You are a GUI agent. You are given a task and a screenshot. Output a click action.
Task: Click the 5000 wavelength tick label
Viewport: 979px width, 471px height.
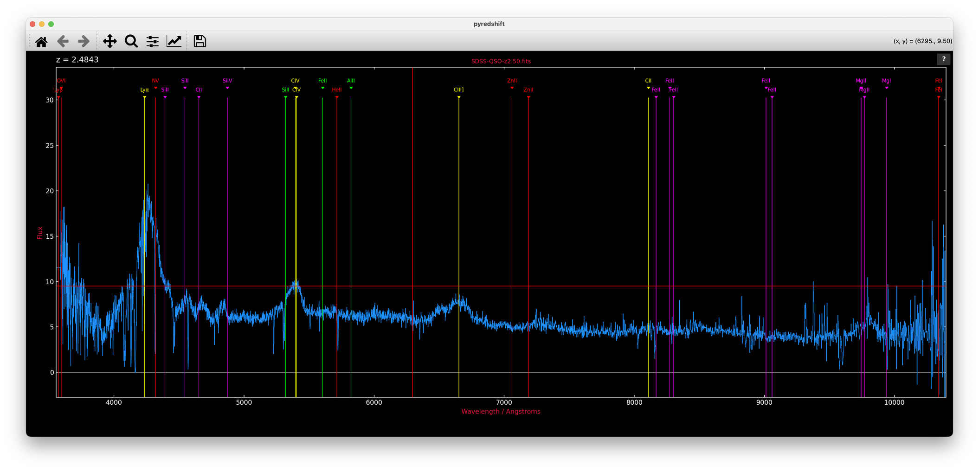coord(244,402)
